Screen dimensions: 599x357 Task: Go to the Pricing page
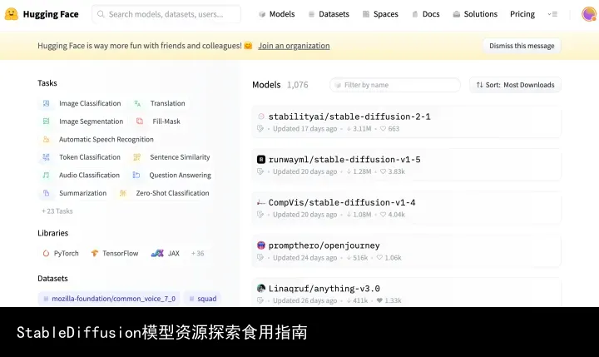(522, 14)
